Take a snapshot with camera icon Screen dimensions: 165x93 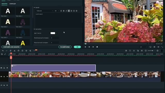coord(154,47)
